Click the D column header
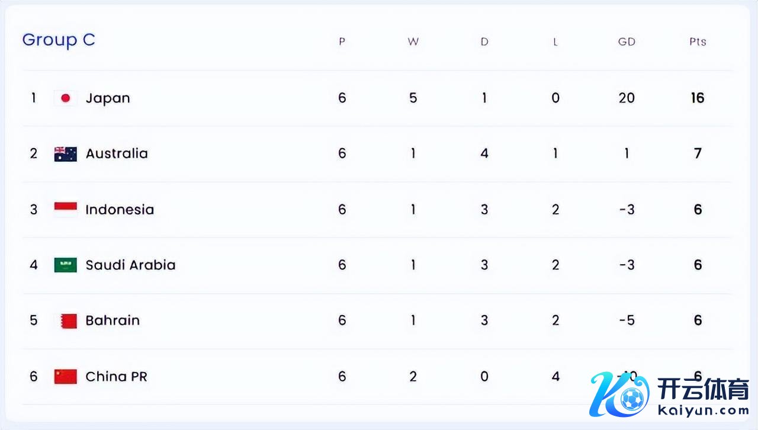The height and width of the screenshot is (430, 758). point(484,42)
